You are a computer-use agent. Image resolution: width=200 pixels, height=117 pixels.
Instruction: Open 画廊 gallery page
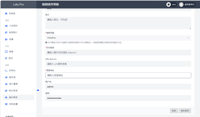[x=19, y=52]
